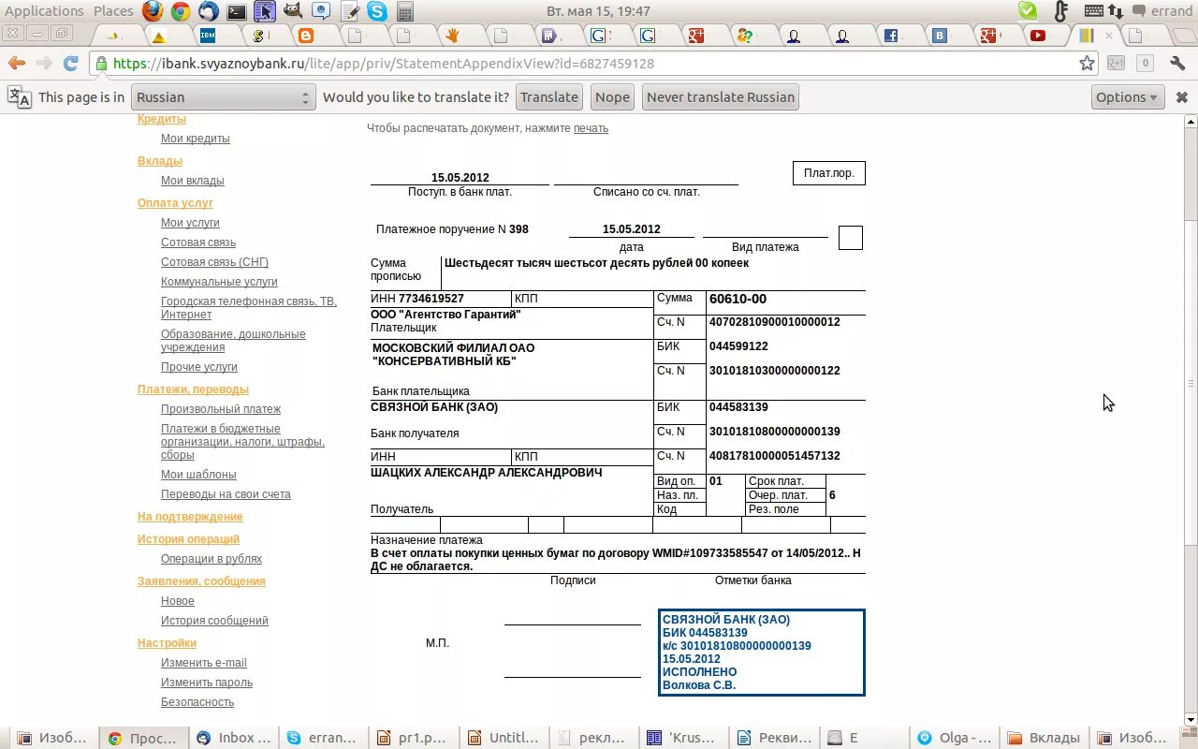Screen dimensions: 1198x749
Task: Switch to the YouTube browser tab
Action: tap(1037, 36)
